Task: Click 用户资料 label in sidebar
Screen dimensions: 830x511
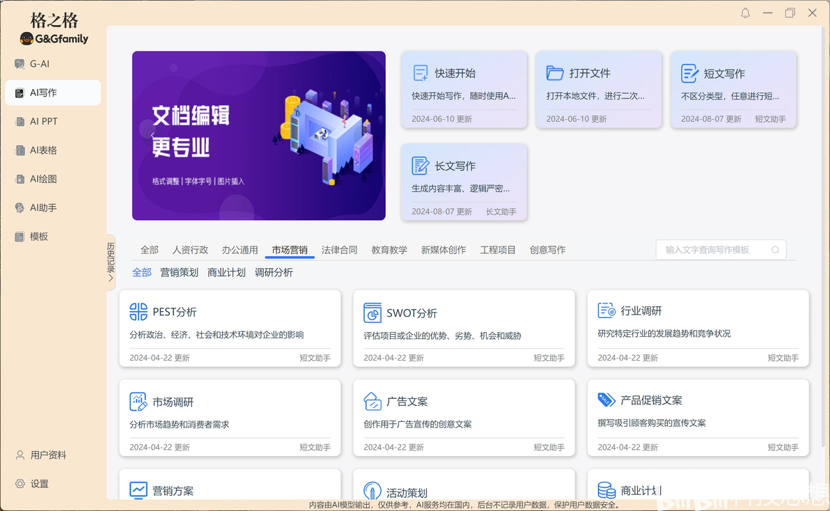Action: (48, 455)
